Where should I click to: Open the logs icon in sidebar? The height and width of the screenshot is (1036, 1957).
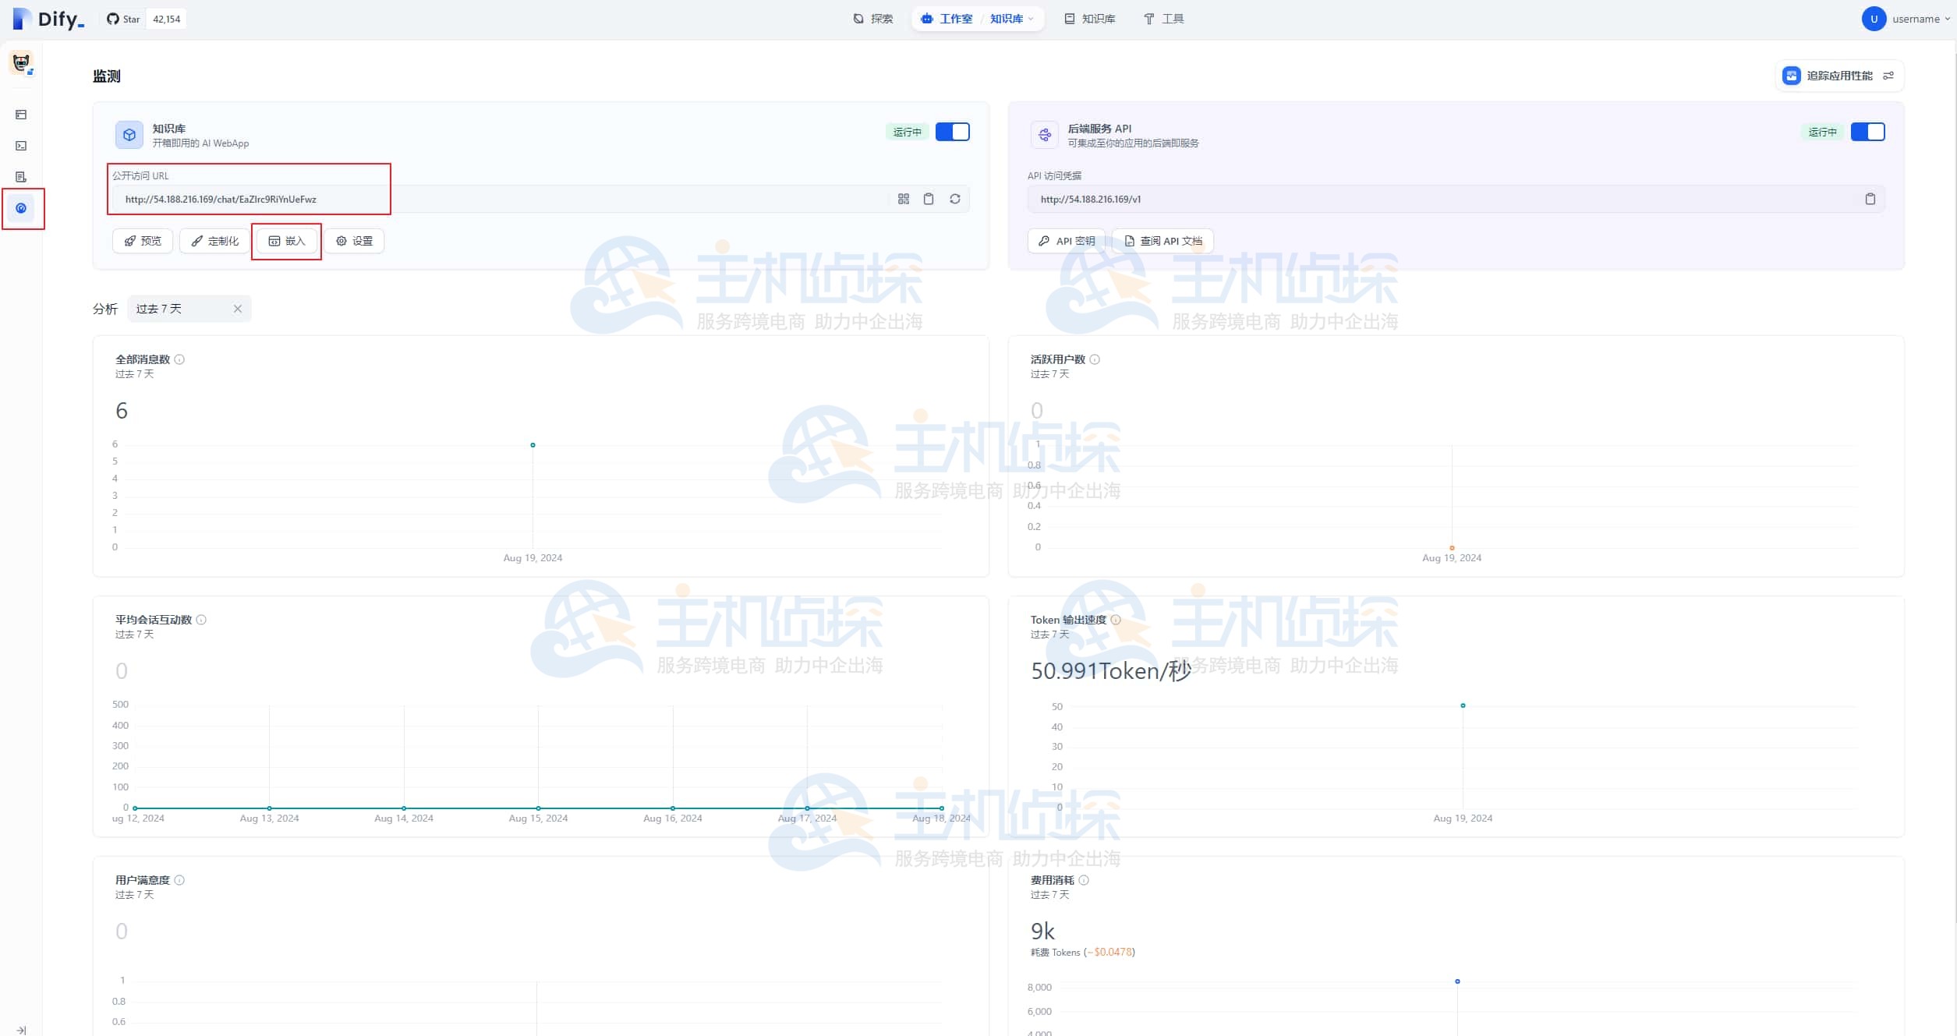click(21, 177)
